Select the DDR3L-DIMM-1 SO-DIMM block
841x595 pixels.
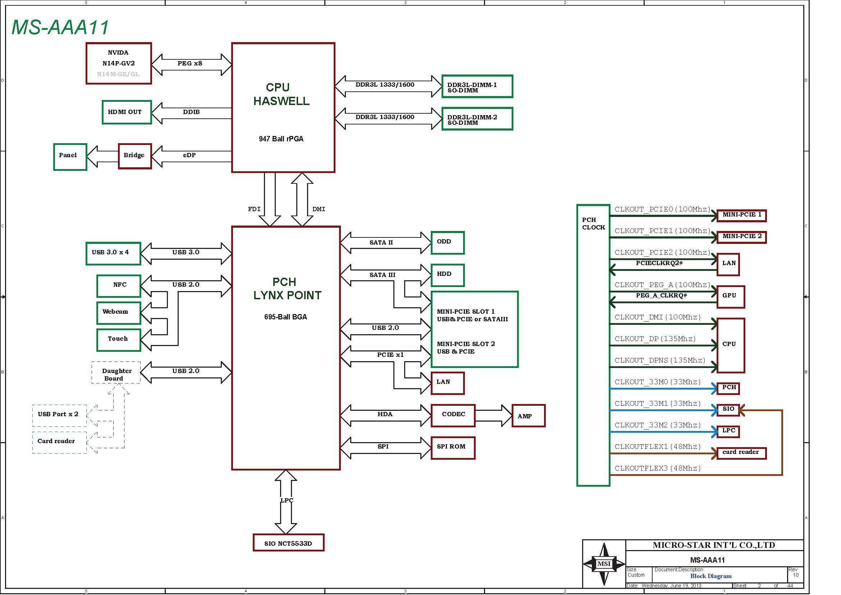point(477,86)
